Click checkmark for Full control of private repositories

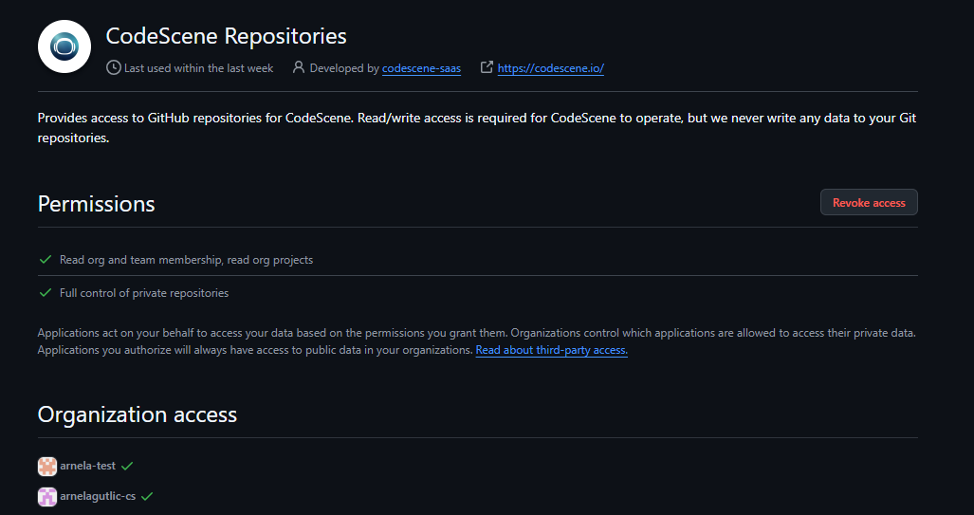[46, 292]
